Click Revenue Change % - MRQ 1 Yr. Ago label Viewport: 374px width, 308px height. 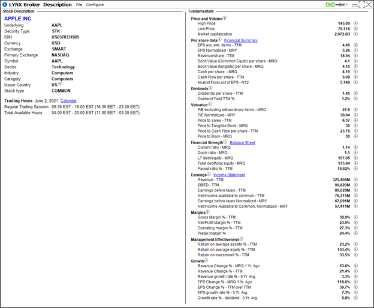pos(228,266)
